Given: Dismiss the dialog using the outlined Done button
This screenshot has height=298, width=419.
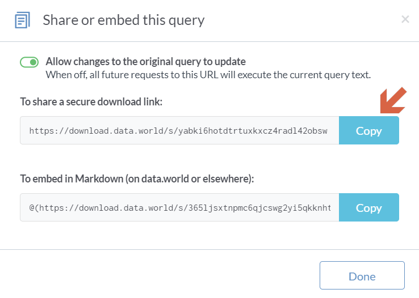Looking at the screenshot, I should [362, 276].
